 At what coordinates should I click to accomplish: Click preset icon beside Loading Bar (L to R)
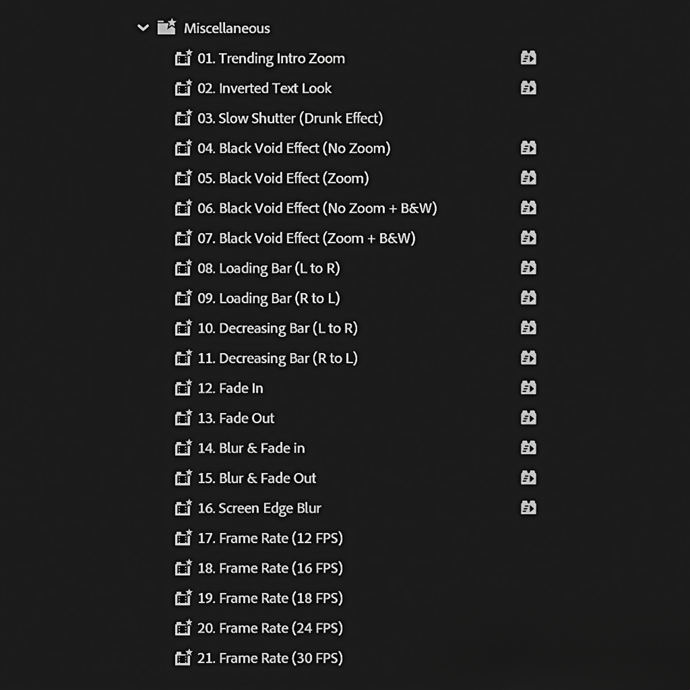pos(183,269)
